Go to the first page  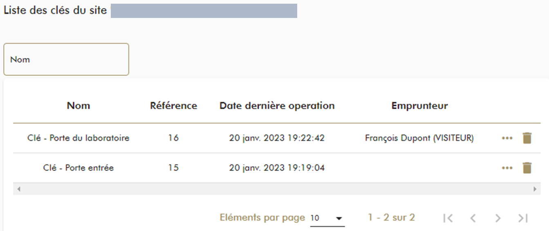point(448,218)
